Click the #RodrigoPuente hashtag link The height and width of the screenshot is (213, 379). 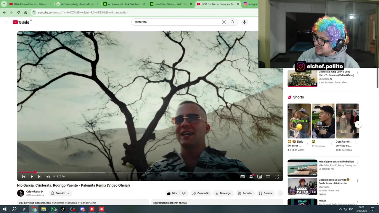87,203
